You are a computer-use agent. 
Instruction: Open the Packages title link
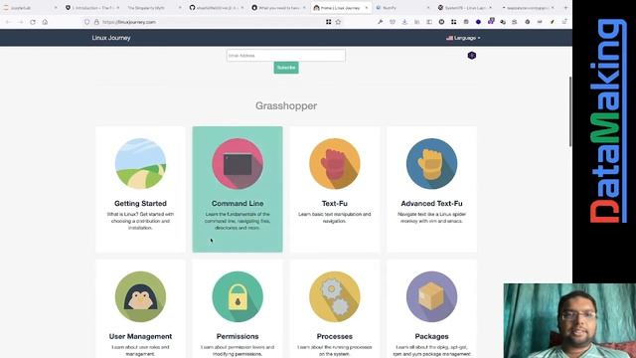431,336
